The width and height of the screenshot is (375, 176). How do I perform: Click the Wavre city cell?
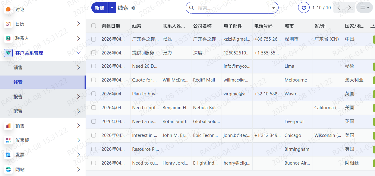[x=298, y=94]
